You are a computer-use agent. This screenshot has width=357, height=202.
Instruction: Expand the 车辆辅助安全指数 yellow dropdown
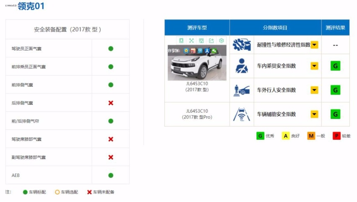click(314, 114)
